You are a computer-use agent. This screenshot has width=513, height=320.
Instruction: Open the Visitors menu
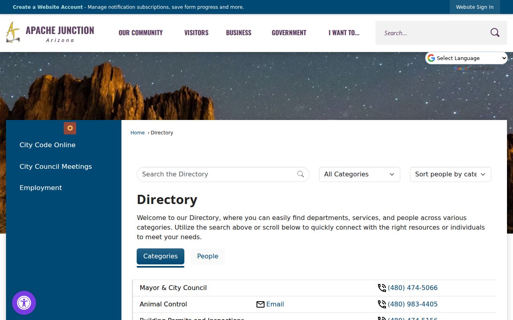tap(196, 33)
